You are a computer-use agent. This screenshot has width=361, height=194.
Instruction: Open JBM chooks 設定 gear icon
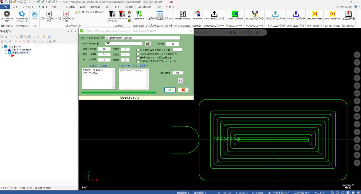pyautogui.click(x=7, y=17)
